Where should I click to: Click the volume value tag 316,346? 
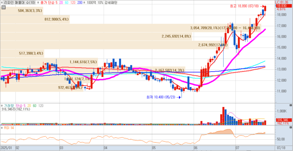click(x=283, y=120)
